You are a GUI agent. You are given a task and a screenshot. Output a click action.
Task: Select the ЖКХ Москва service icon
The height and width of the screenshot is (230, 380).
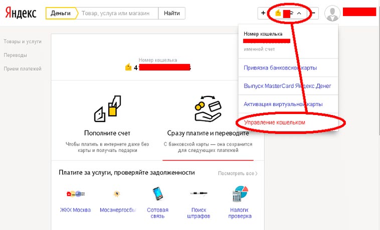pos(75,193)
